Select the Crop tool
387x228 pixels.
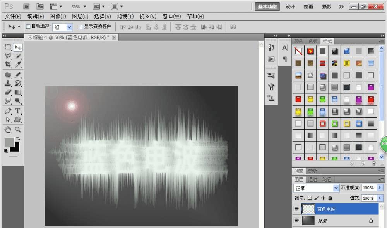(8, 65)
